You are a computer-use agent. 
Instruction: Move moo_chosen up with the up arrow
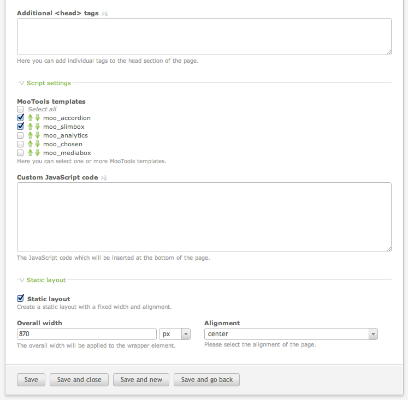30,144
